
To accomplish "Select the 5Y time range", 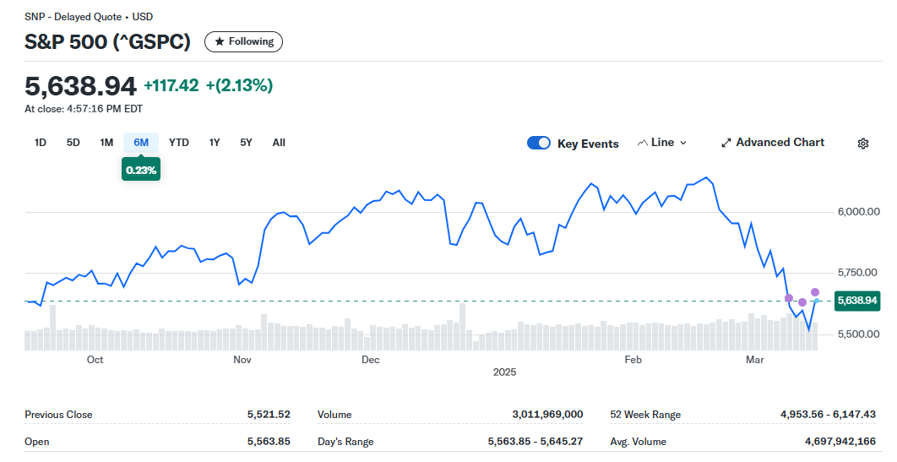I will (x=246, y=143).
